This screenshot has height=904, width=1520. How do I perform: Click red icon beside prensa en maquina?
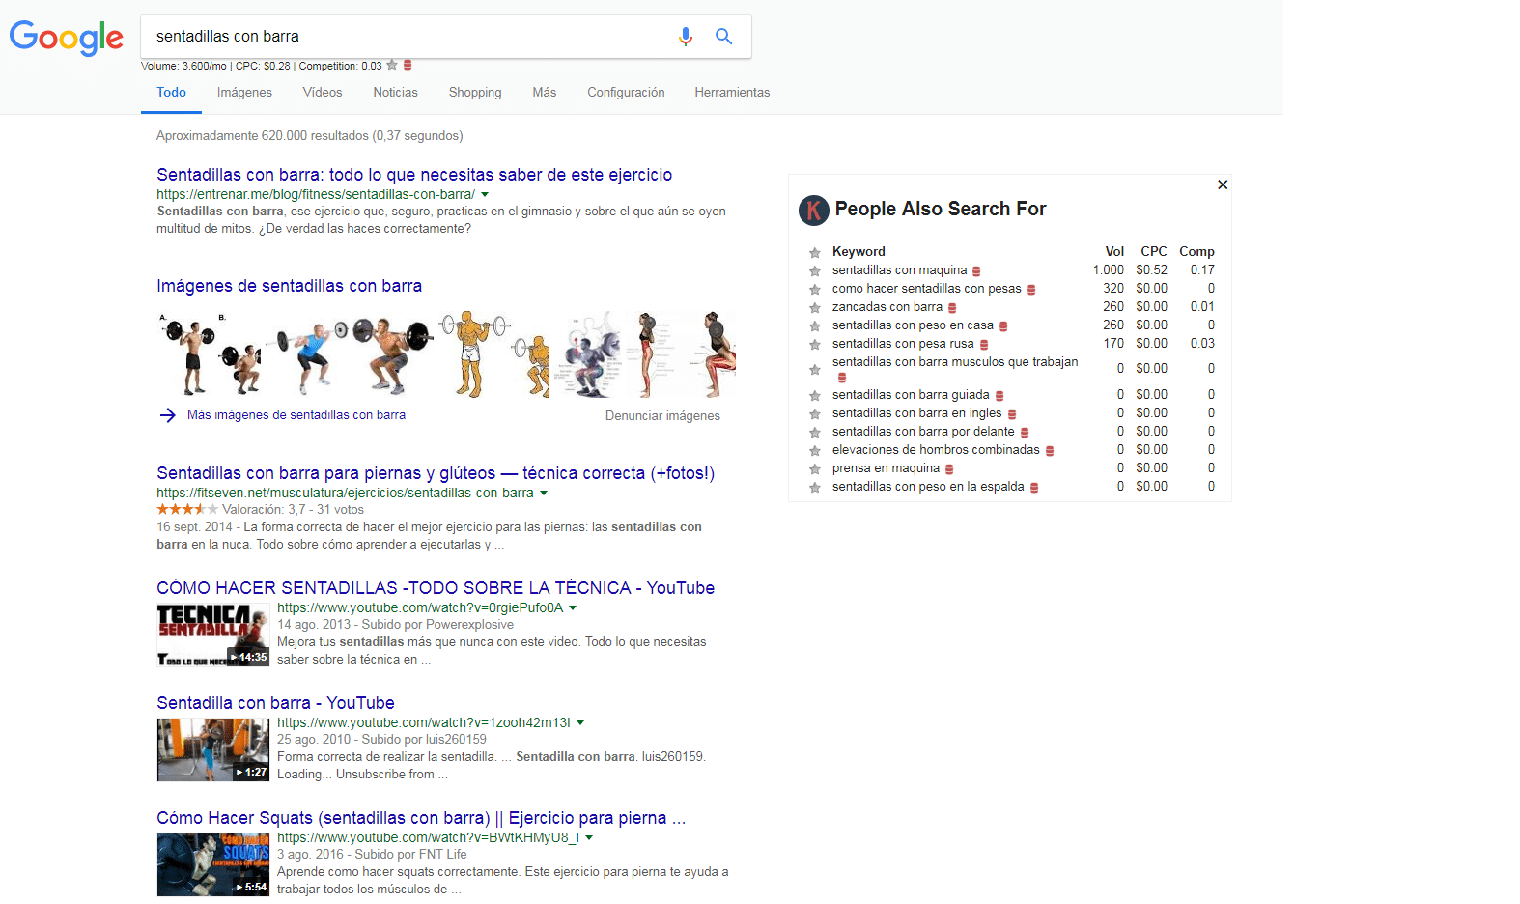pos(949,469)
